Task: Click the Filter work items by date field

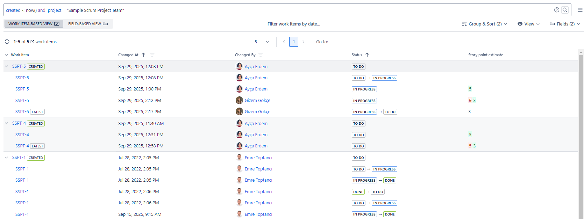Action: [x=294, y=24]
